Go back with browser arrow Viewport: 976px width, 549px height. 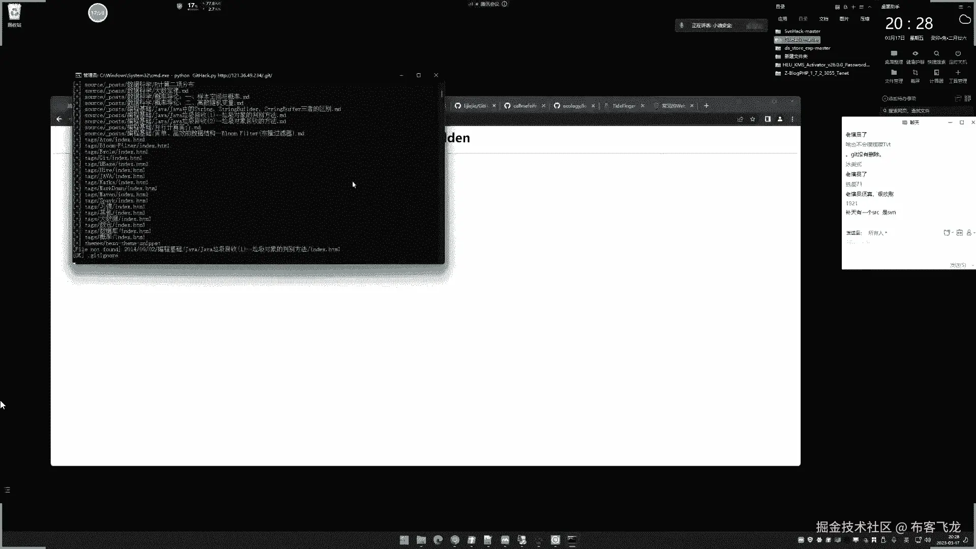[x=59, y=119]
